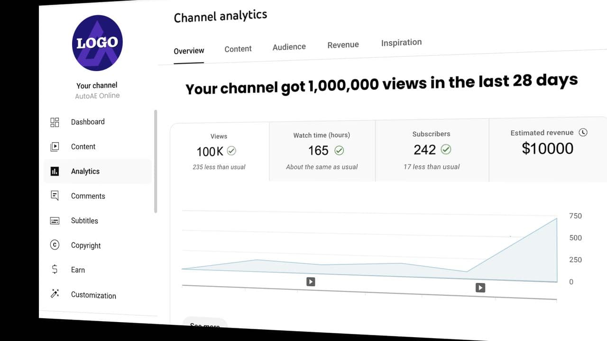This screenshot has width=607, height=341.
Task: Click the green checkmark next to 242 subscribers
Action: coord(446,150)
